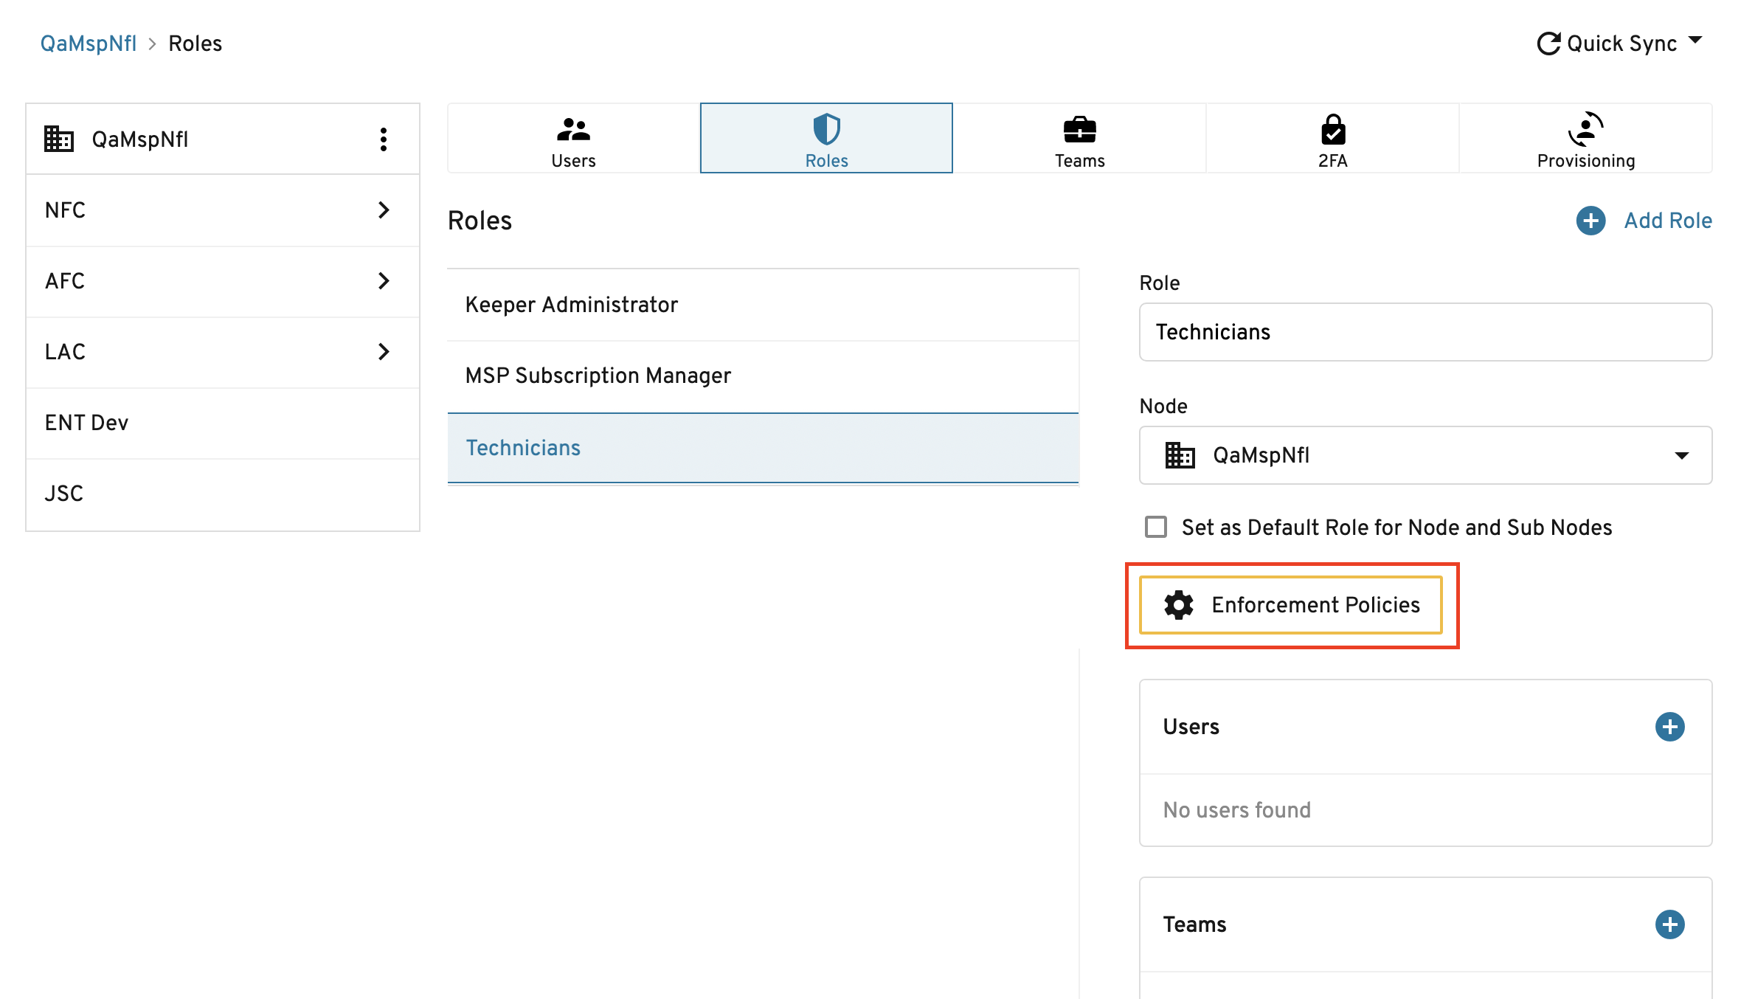This screenshot has height=999, width=1741.
Task: Click the Role name input field
Action: tap(1425, 332)
